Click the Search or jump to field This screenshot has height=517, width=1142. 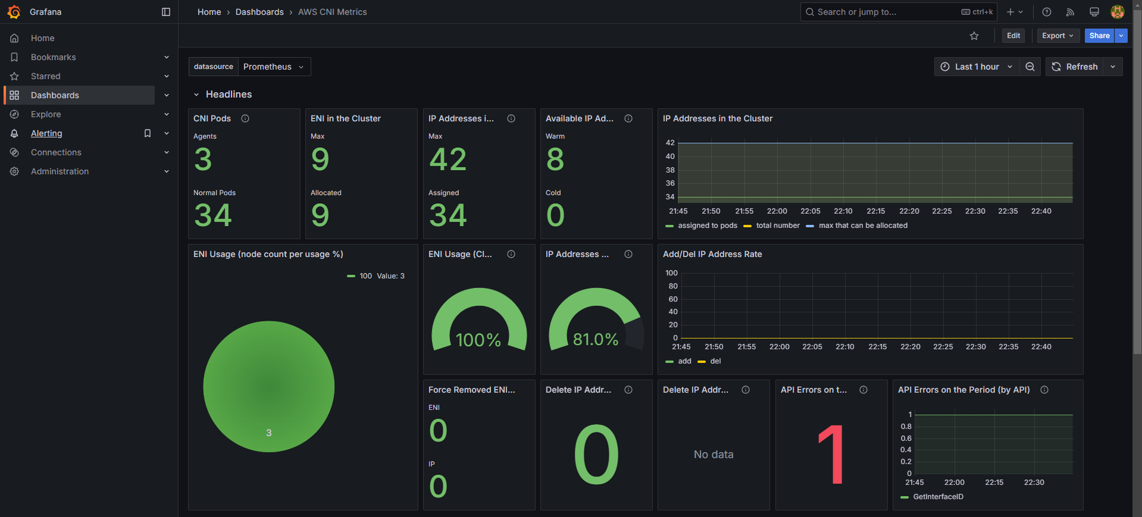click(899, 12)
